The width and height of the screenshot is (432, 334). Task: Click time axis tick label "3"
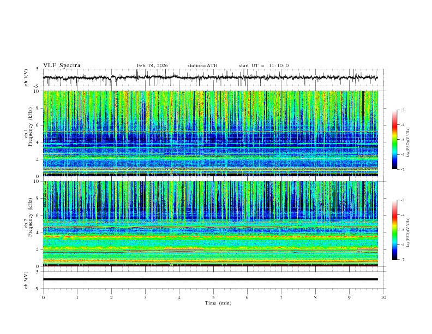point(145,297)
